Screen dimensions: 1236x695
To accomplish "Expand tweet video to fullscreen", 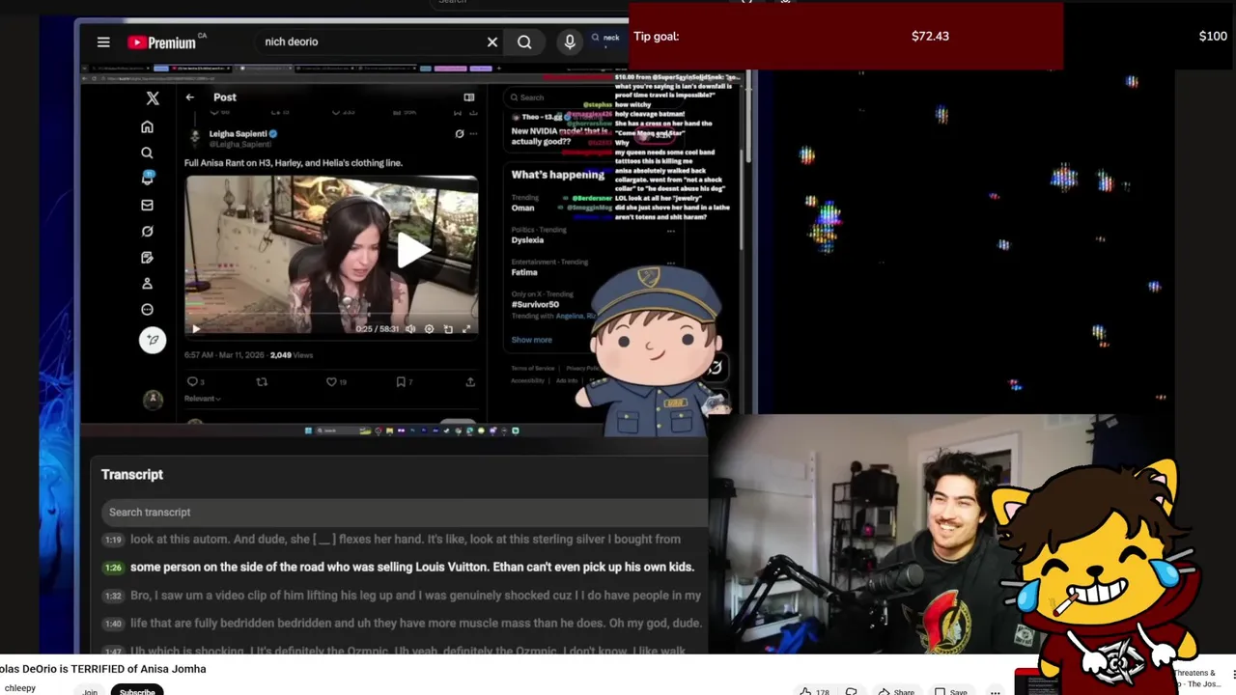I will coord(466,329).
